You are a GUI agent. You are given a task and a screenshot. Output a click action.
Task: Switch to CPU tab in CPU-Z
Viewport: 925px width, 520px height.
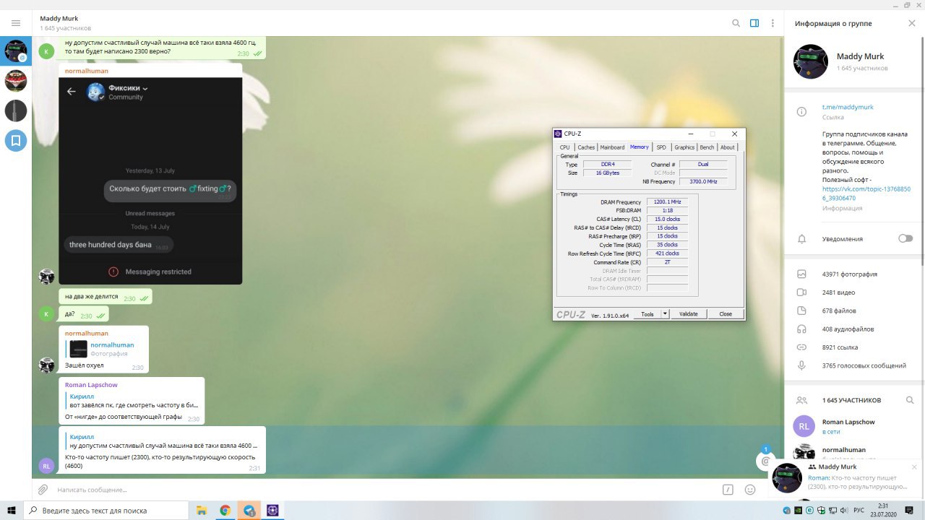click(565, 147)
